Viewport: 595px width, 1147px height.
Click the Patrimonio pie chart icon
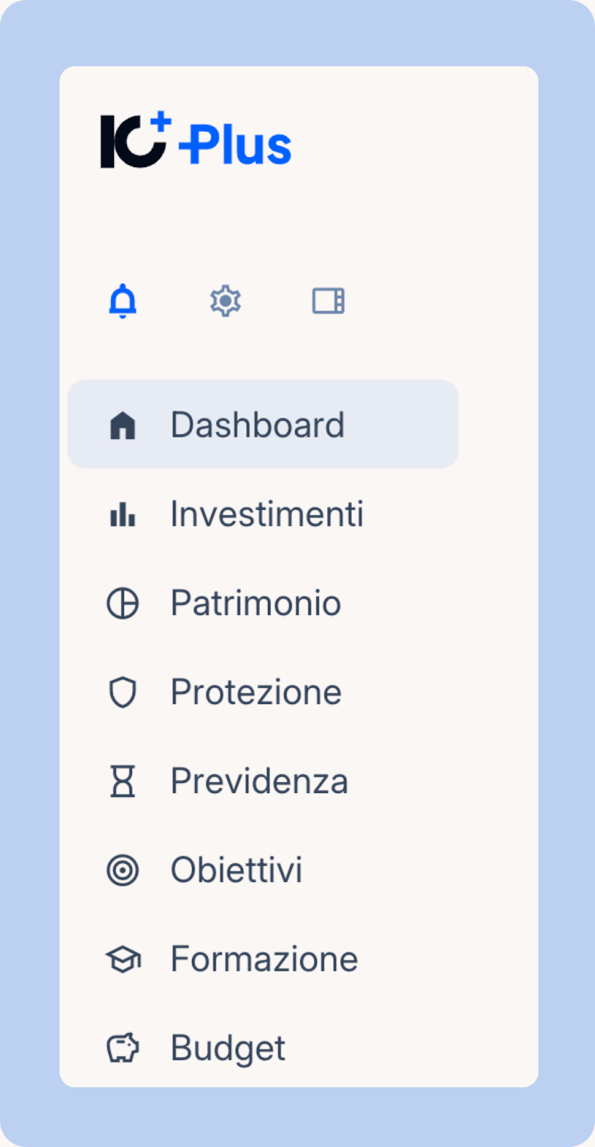point(123,603)
